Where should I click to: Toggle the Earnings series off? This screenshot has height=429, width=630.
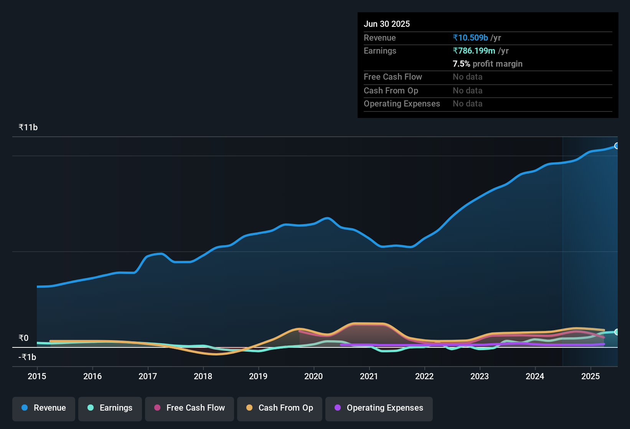coord(110,408)
